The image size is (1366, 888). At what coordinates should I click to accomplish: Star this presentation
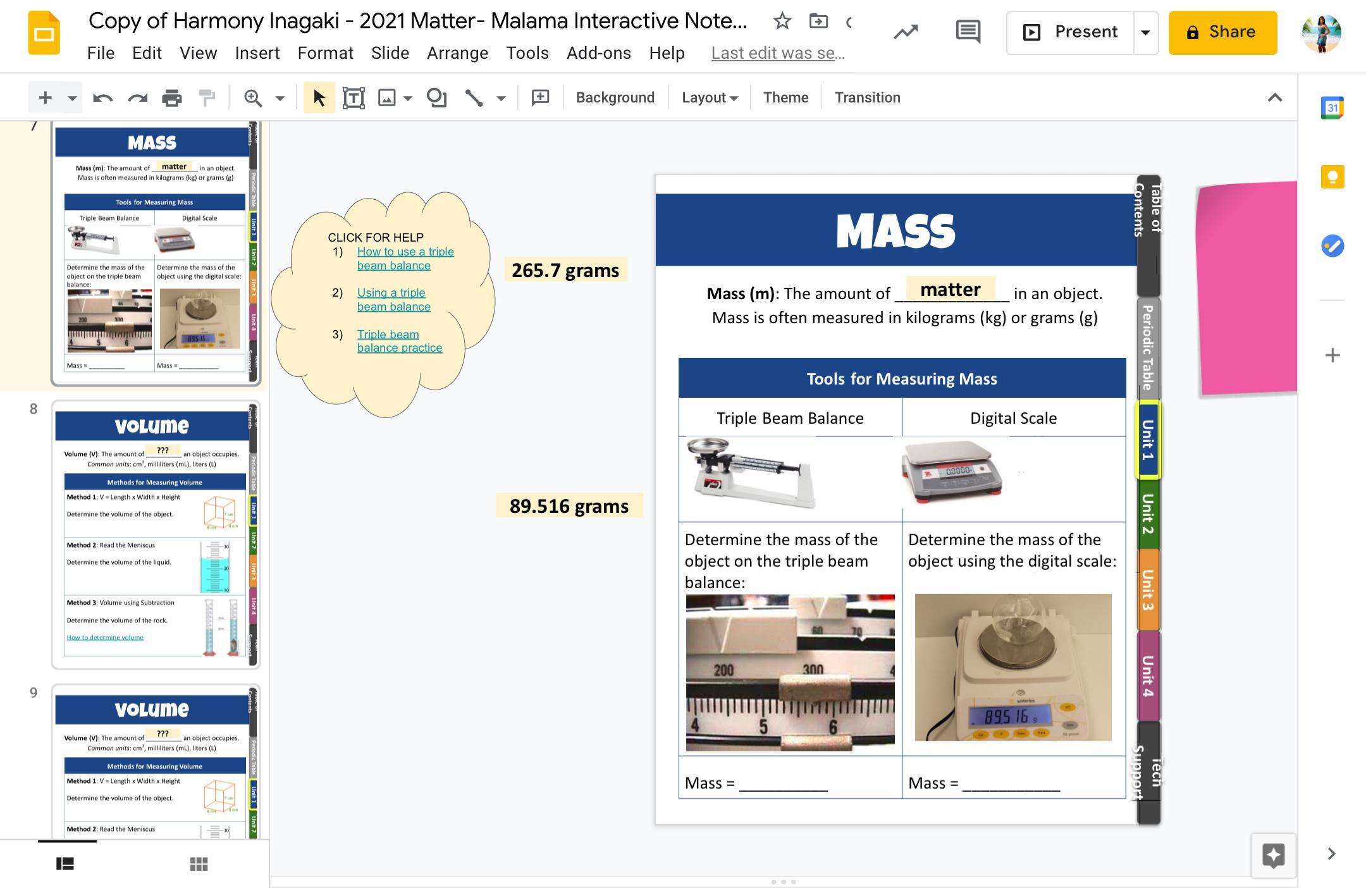[782, 22]
